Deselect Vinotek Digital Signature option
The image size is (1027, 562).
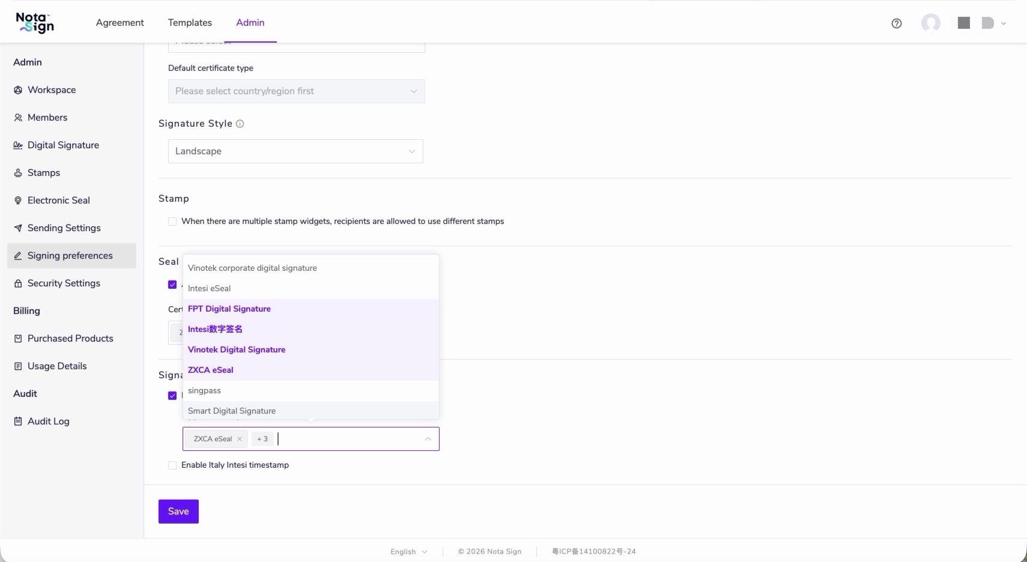coord(311,350)
